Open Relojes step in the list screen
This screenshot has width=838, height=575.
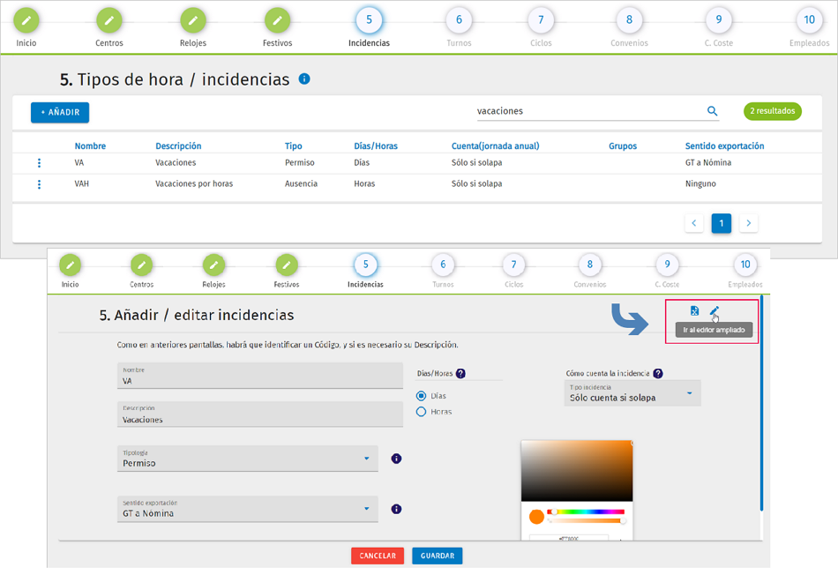pos(193,21)
